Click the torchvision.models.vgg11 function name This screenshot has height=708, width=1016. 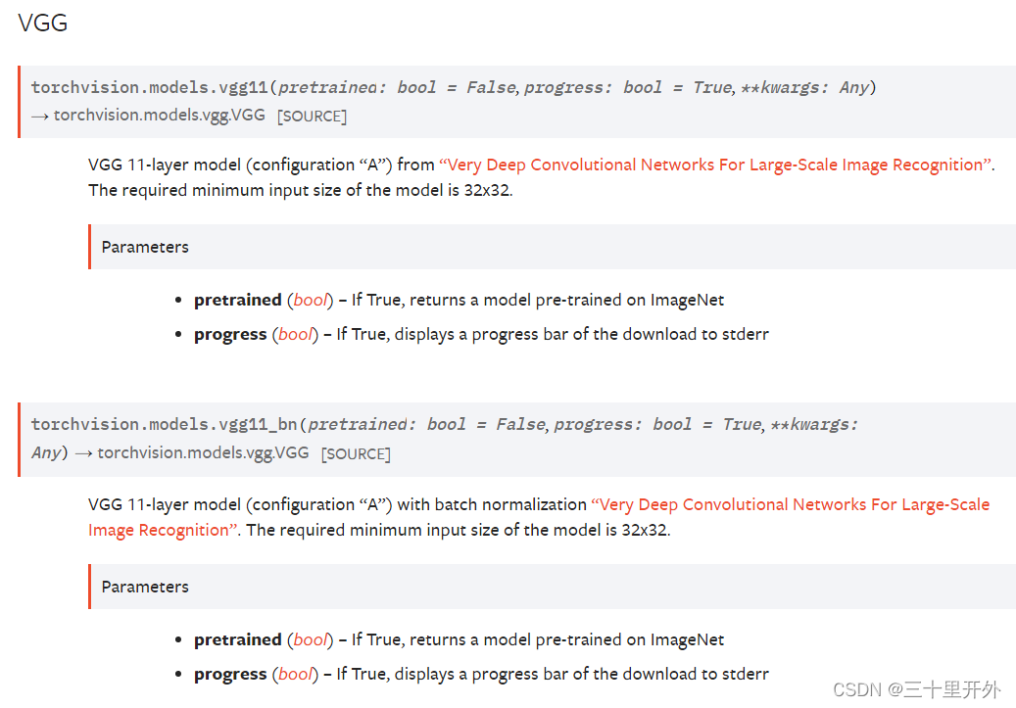click(150, 87)
